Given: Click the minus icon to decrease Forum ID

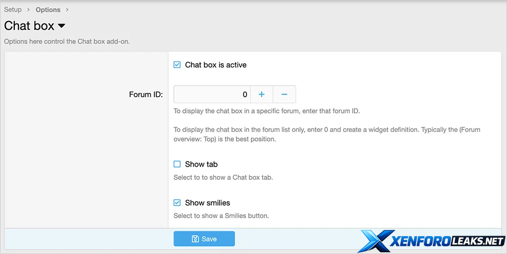Looking at the screenshot, I should tap(284, 95).
